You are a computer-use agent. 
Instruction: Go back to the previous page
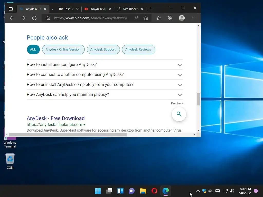click(x=12, y=18)
